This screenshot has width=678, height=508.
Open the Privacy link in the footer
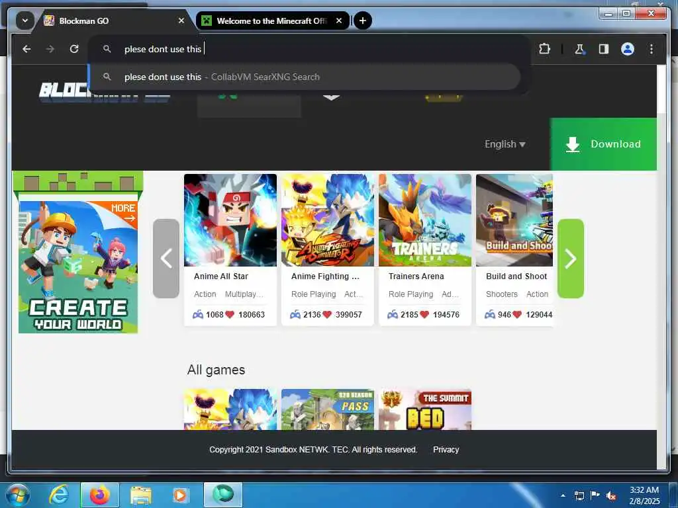446,450
